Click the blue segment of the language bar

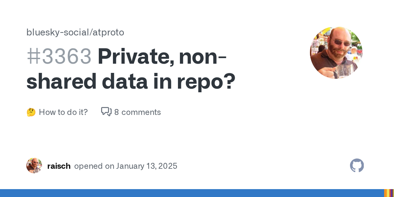[190, 193]
